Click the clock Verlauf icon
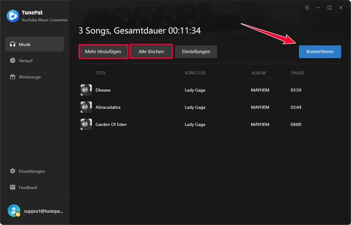 (13, 60)
